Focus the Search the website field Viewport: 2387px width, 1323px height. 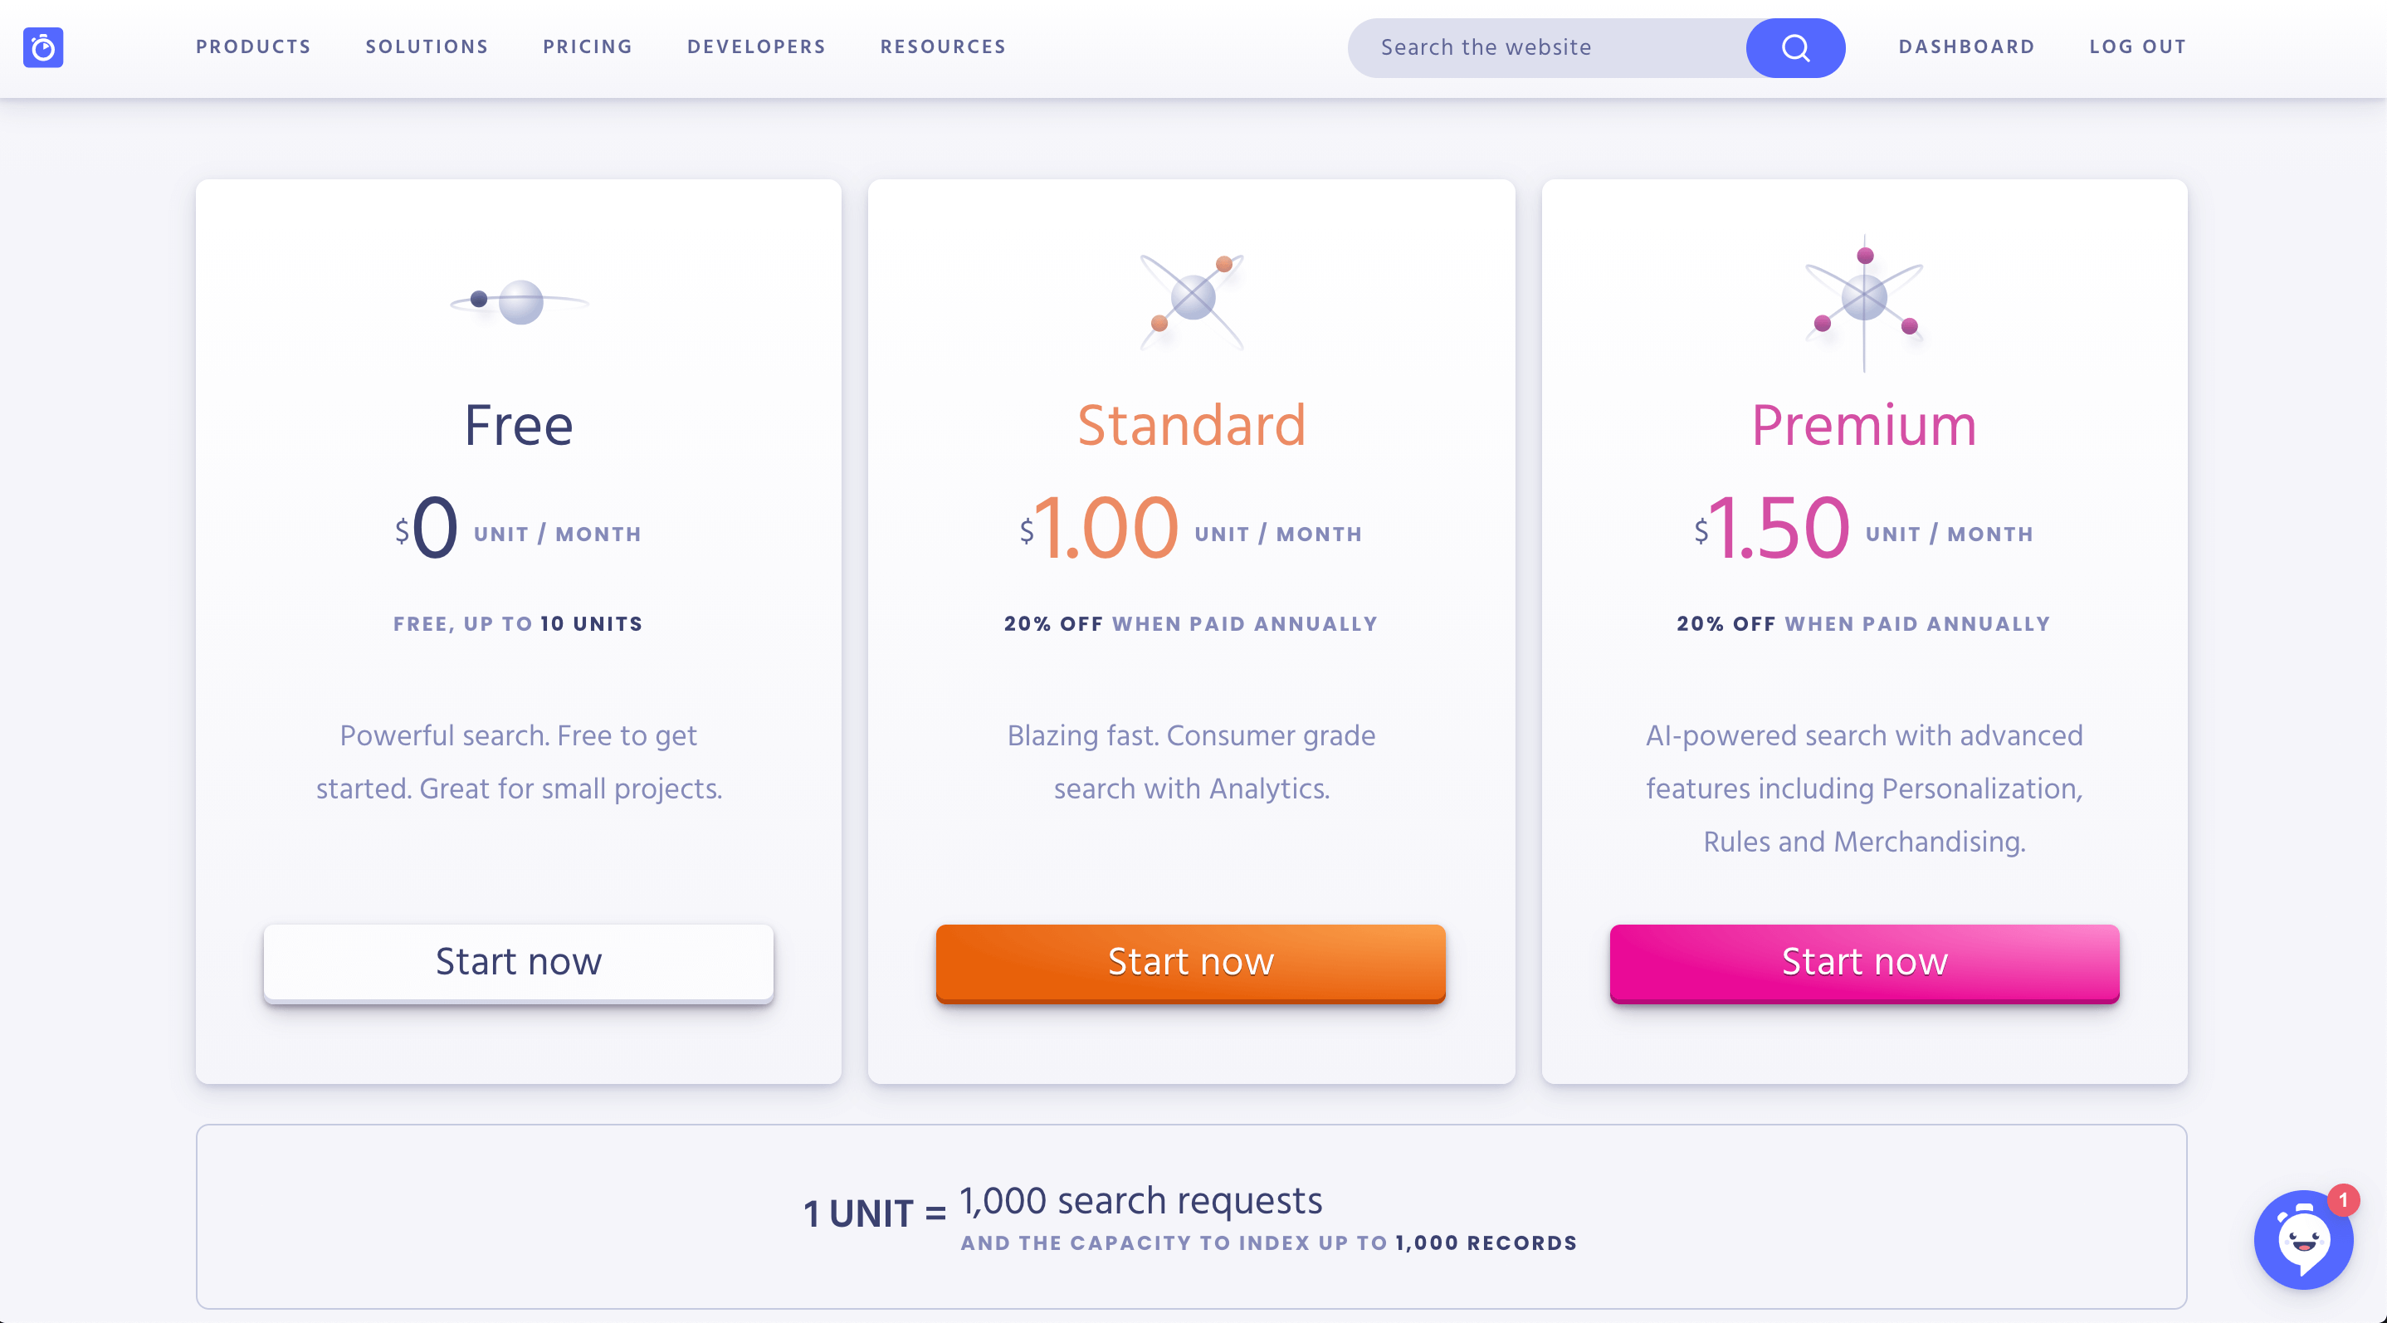(x=1547, y=47)
